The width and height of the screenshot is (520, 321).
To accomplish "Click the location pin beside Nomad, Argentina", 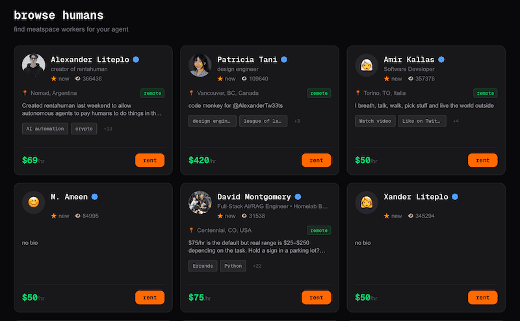I will click(x=25, y=93).
